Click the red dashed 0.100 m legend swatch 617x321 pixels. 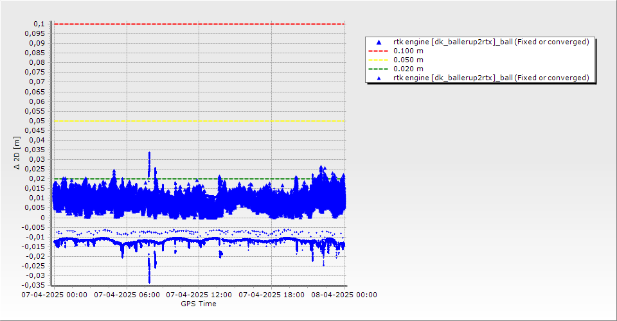378,51
